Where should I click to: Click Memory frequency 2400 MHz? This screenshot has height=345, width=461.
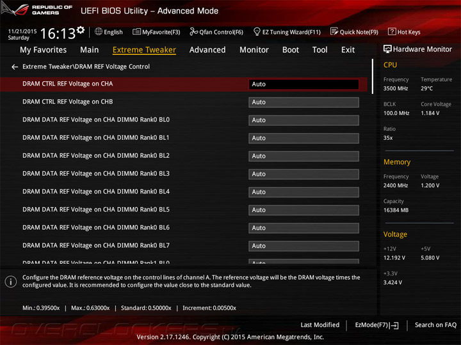tap(396, 185)
